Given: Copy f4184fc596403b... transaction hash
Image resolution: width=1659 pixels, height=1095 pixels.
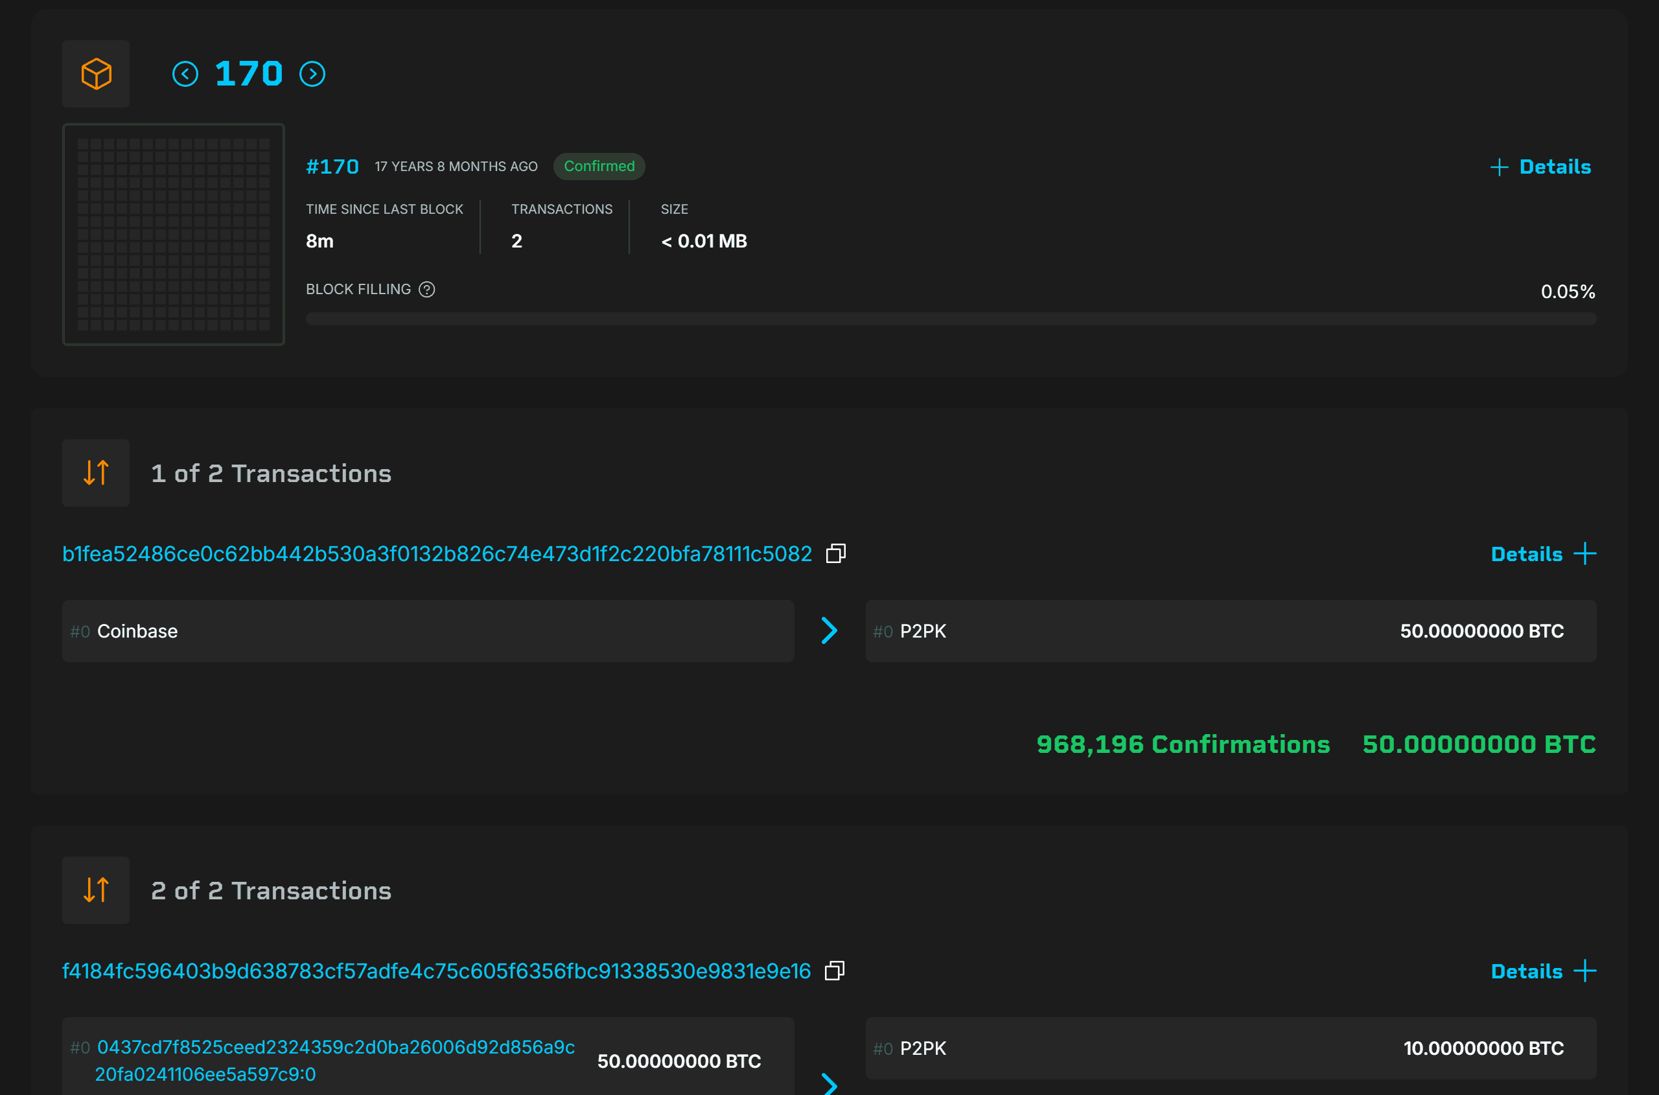Looking at the screenshot, I should (x=835, y=971).
